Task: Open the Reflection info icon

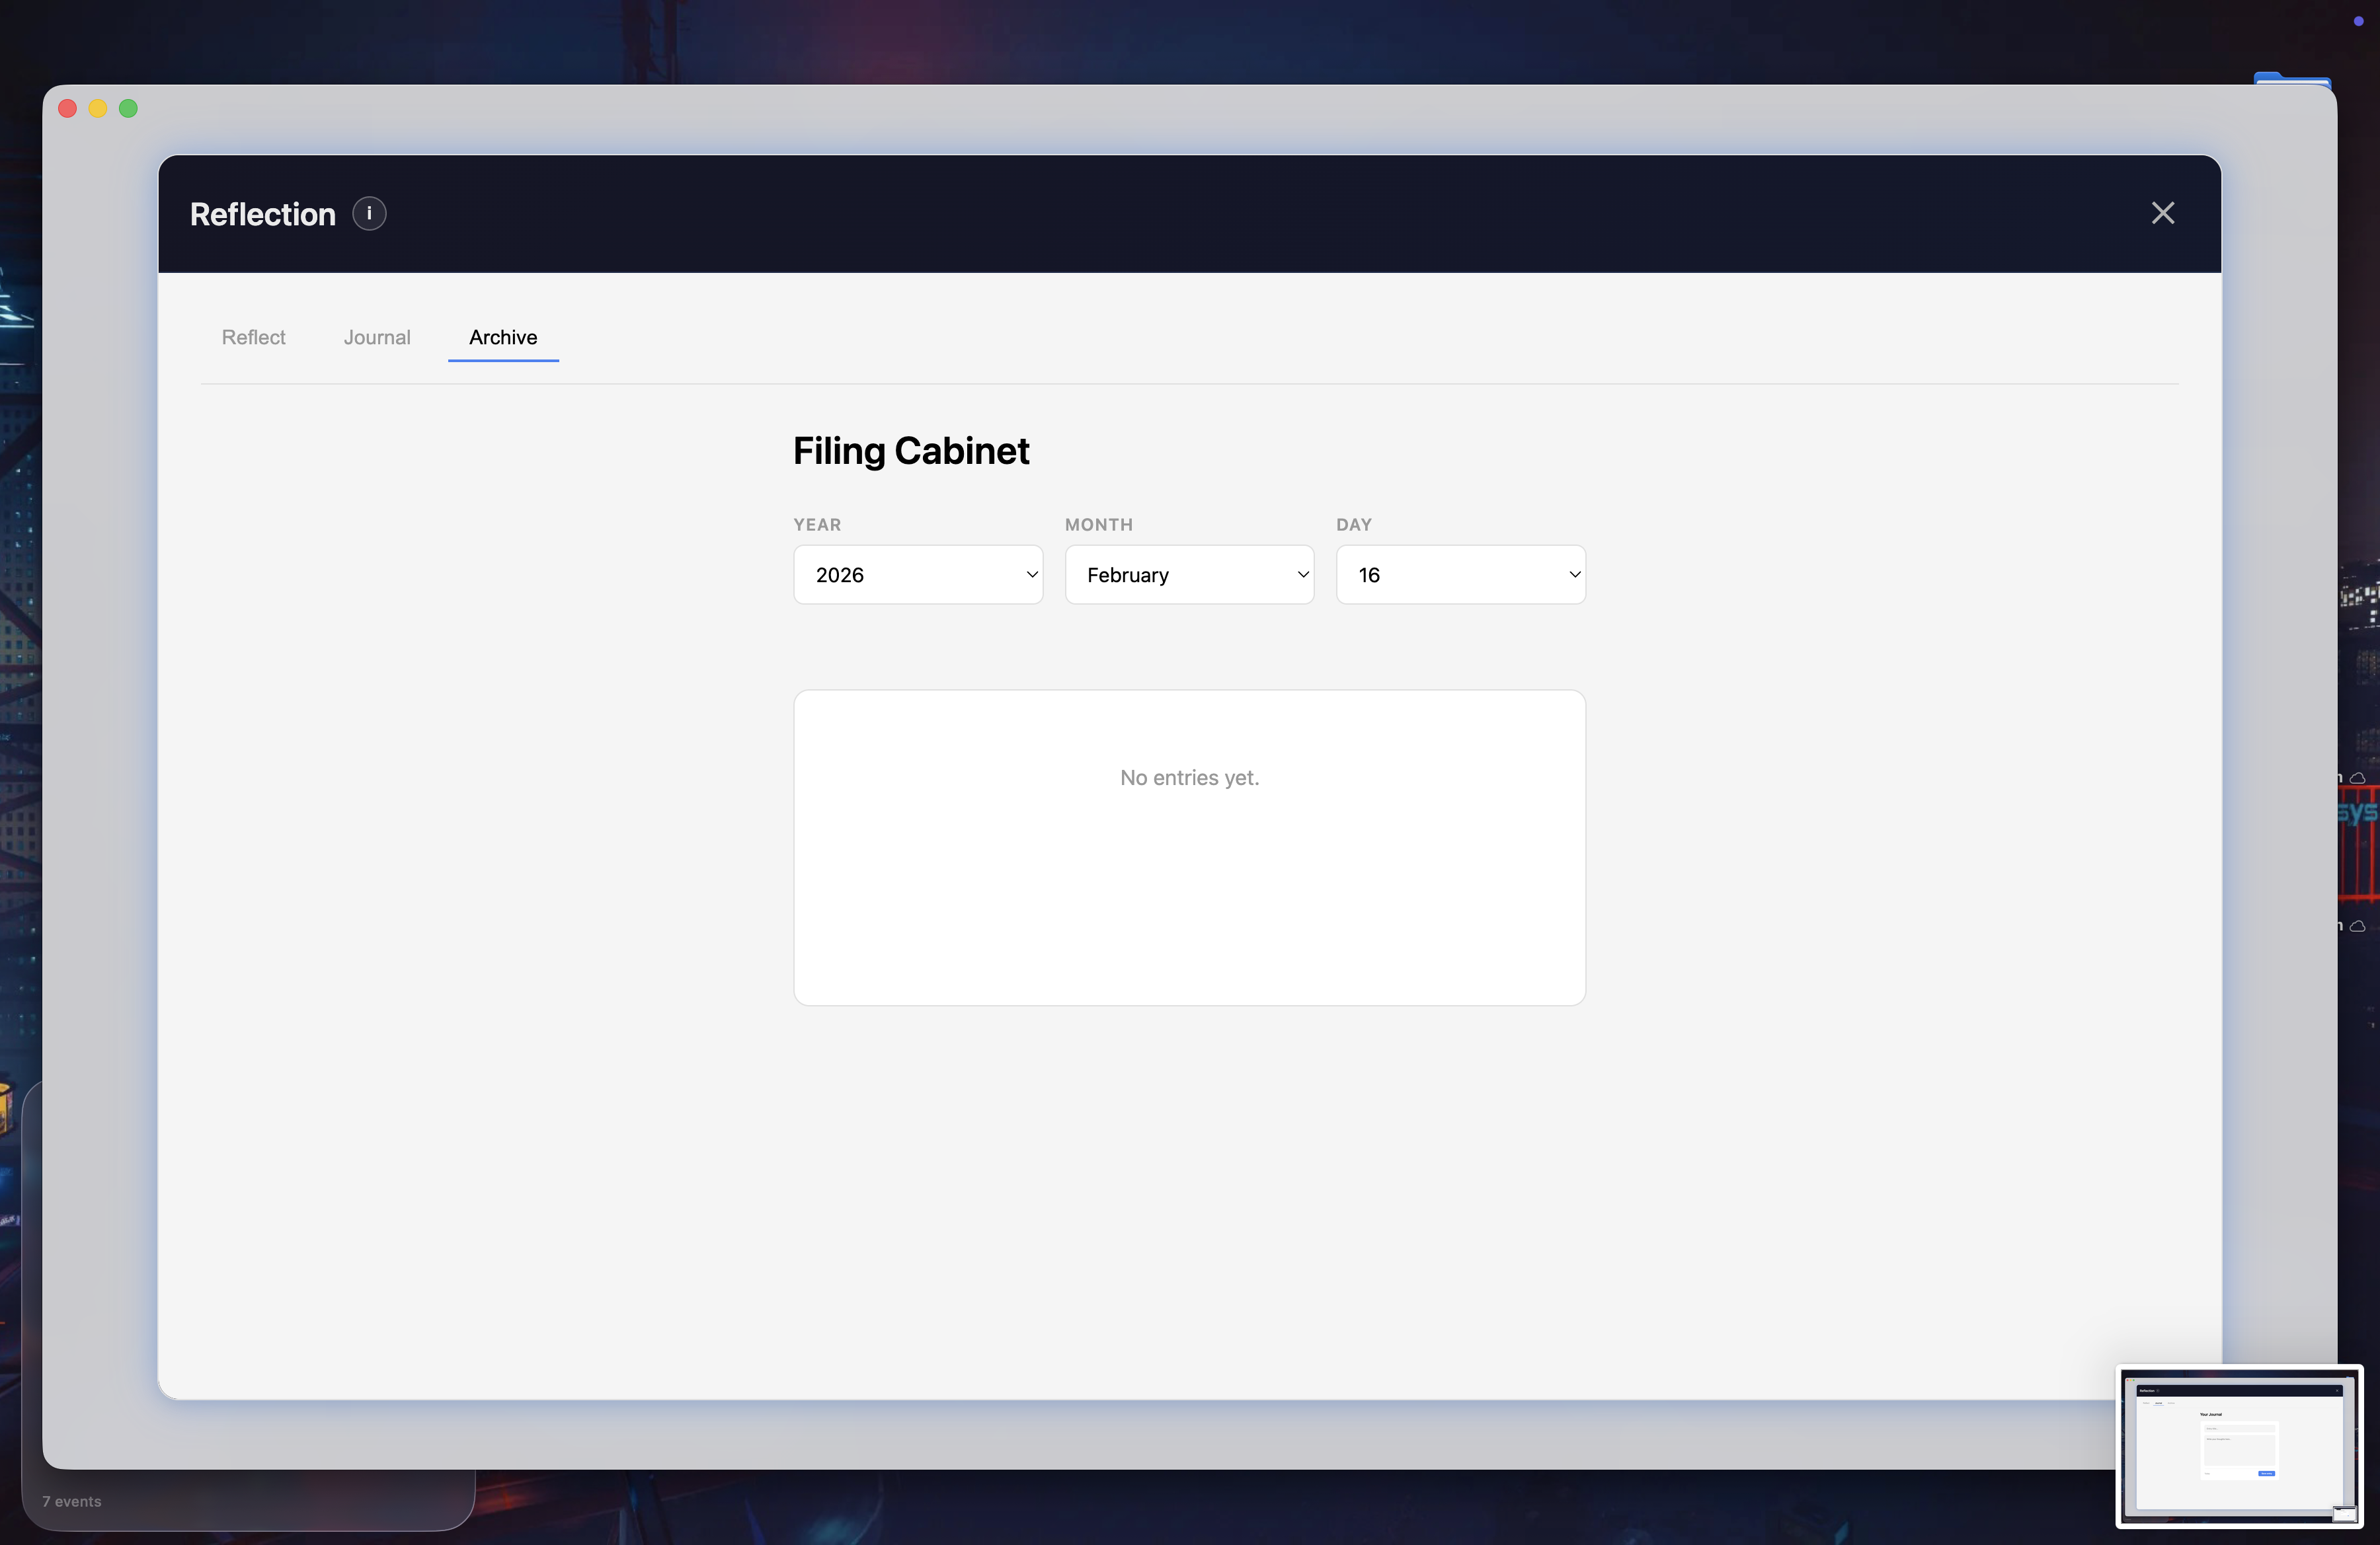Action: 369,214
